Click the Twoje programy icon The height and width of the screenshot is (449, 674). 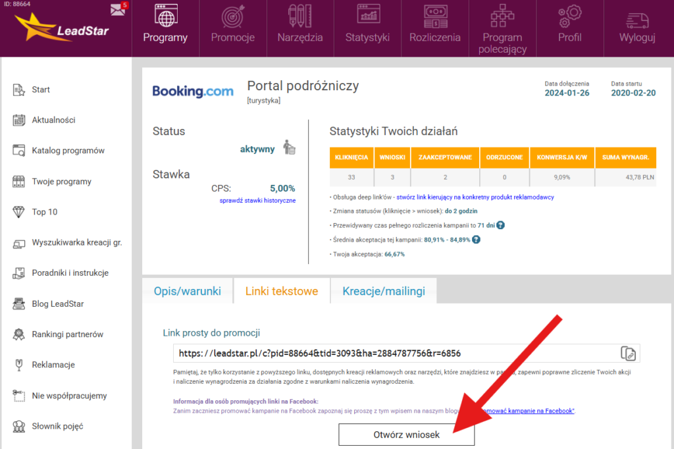coord(18,182)
